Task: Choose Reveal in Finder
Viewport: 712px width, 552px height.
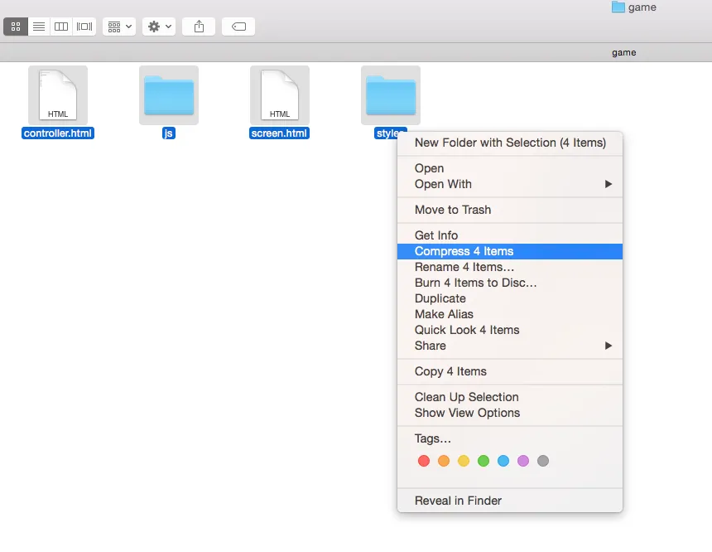Action: point(510,501)
